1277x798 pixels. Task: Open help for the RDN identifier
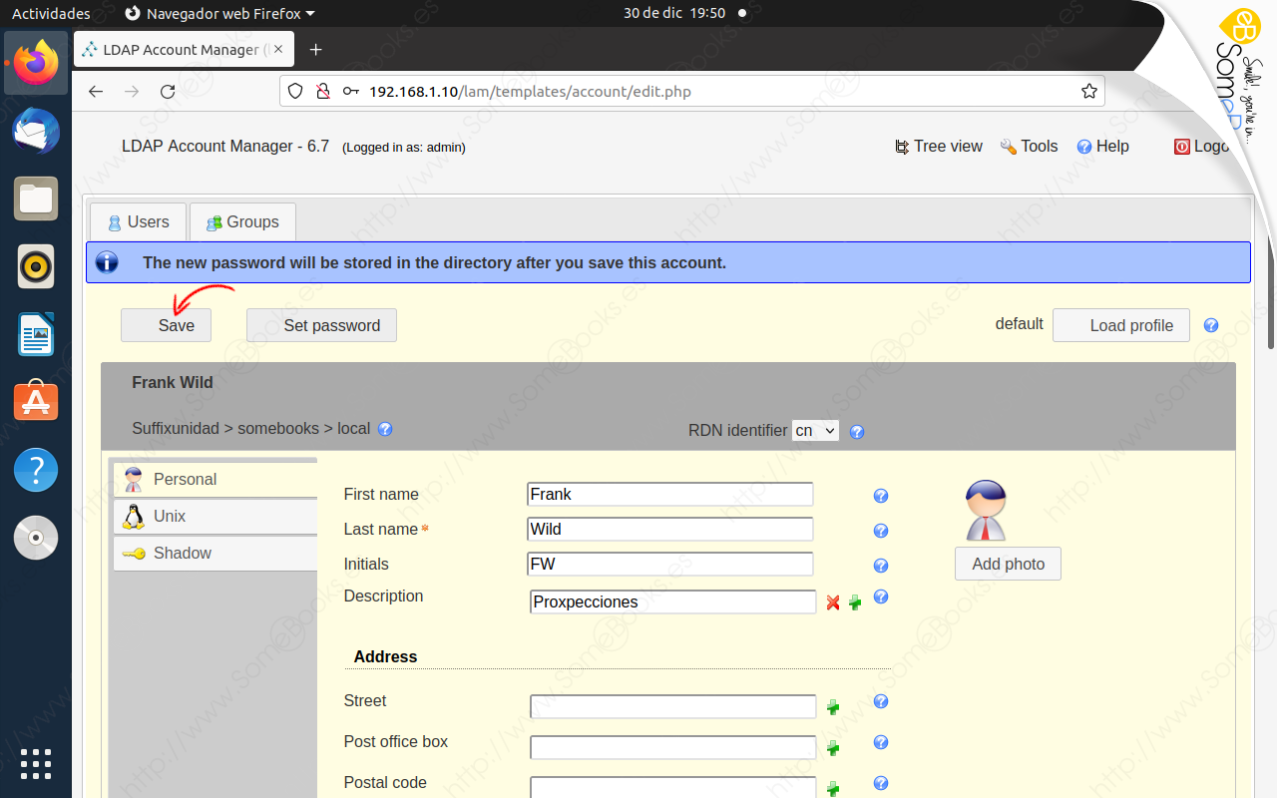(x=856, y=431)
